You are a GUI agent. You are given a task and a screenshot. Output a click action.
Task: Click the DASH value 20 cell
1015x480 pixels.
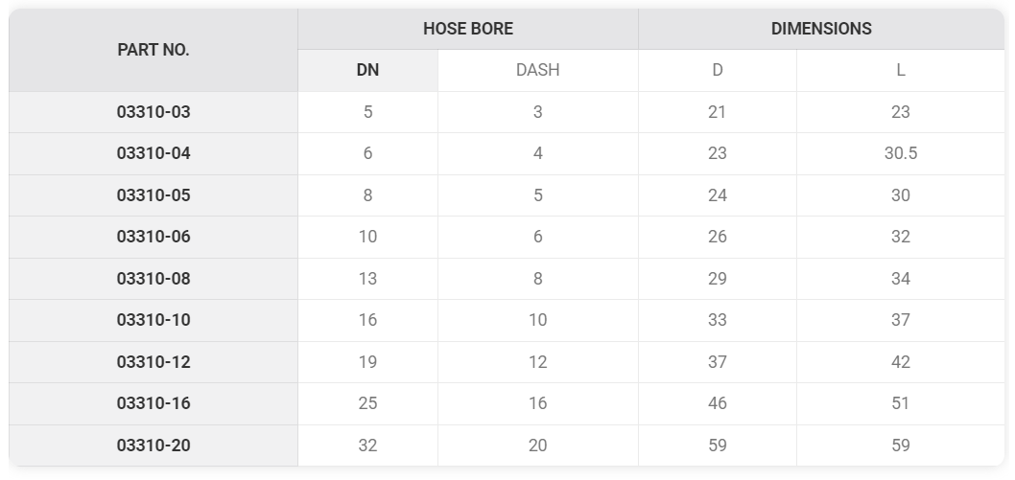tap(538, 446)
